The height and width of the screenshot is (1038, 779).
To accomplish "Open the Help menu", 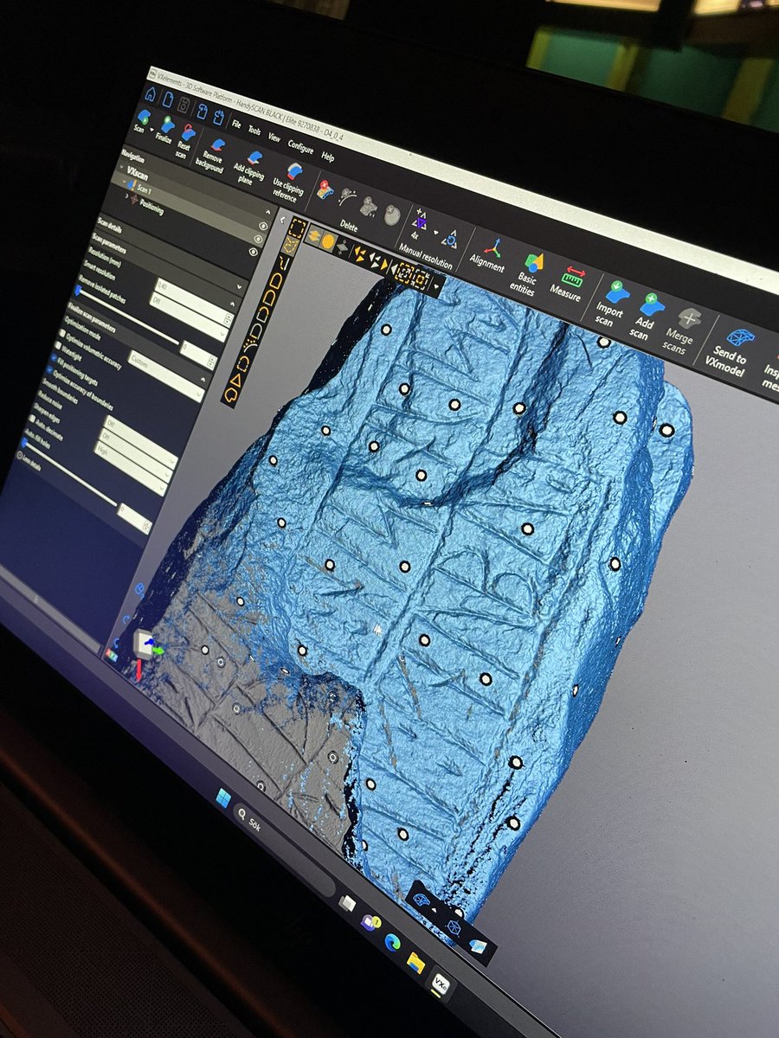I will coord(328,157).
